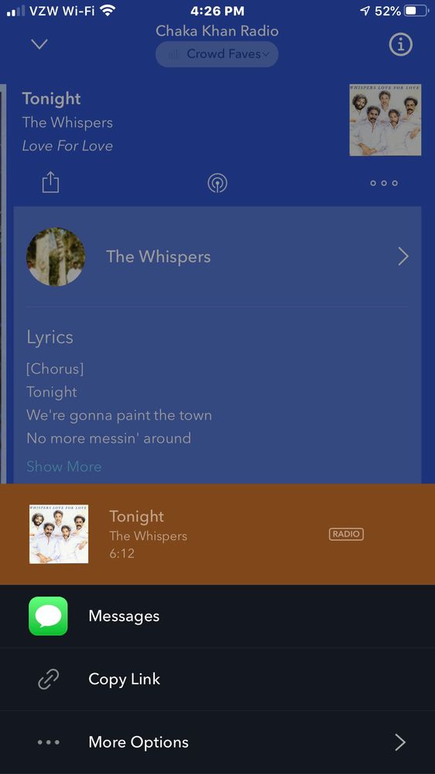
Task: Tap the share icon under the song title
Action: pos(50,183)
